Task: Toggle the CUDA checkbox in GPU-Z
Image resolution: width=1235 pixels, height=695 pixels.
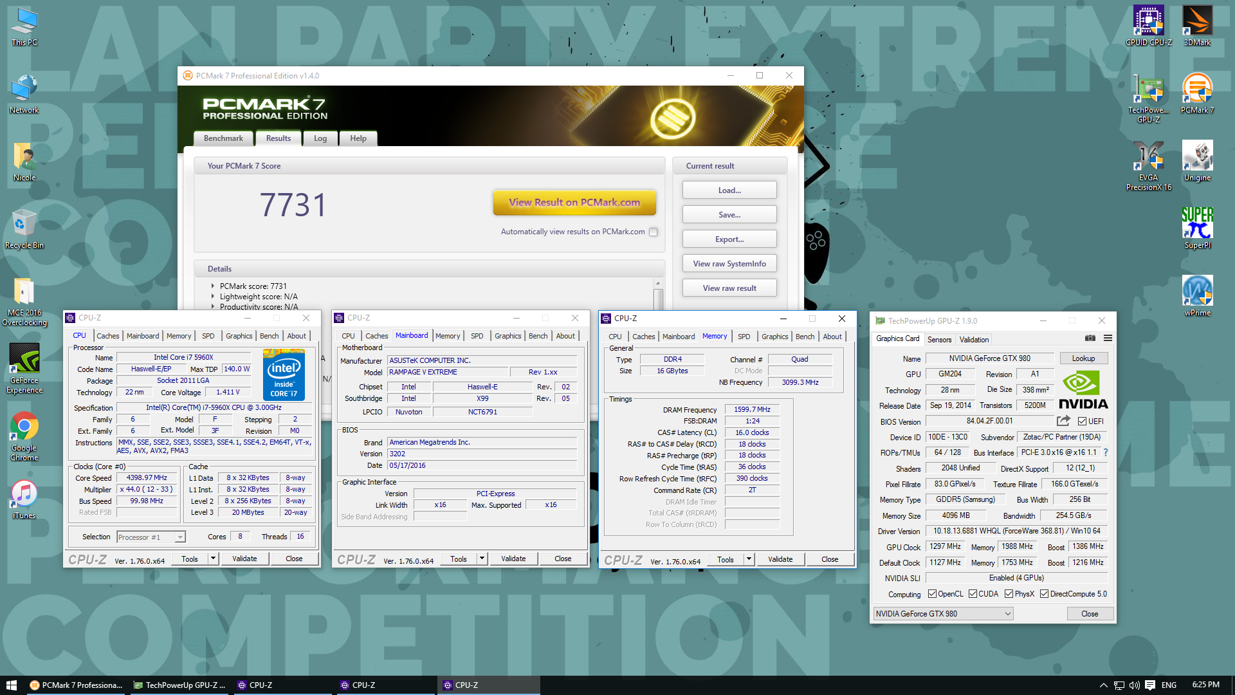Action: (973, 594)
